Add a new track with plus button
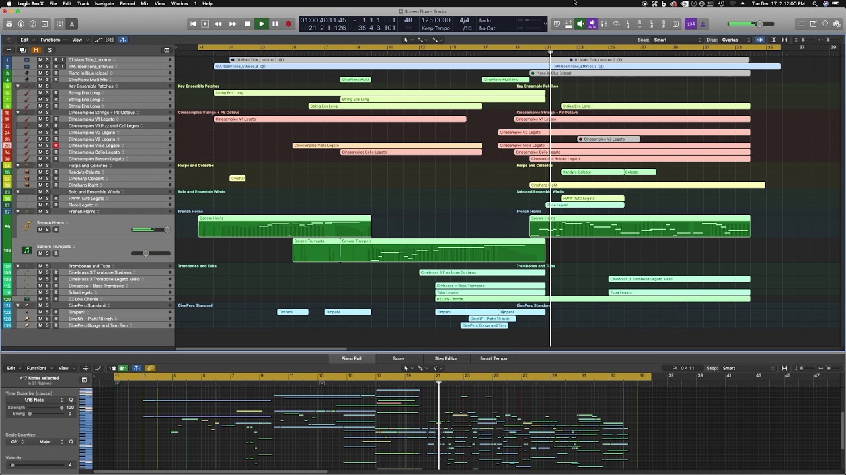 pos(9,50)
